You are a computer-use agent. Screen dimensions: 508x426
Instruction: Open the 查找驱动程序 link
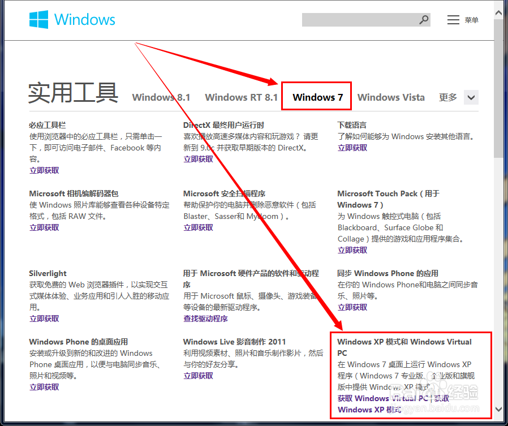coord(205,319)
